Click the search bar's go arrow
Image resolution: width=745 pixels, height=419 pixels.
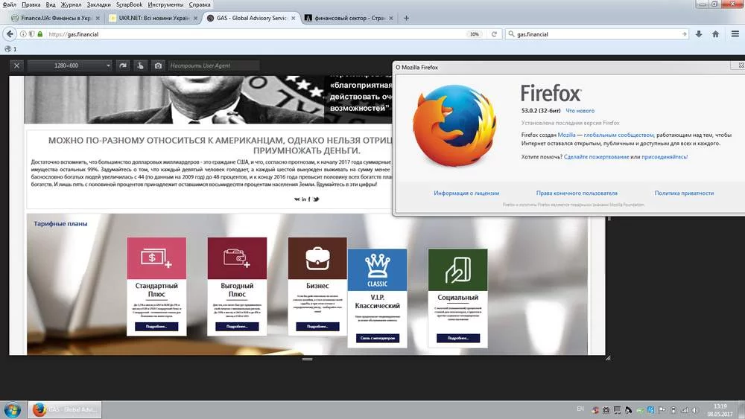click(x=684, y=34)
